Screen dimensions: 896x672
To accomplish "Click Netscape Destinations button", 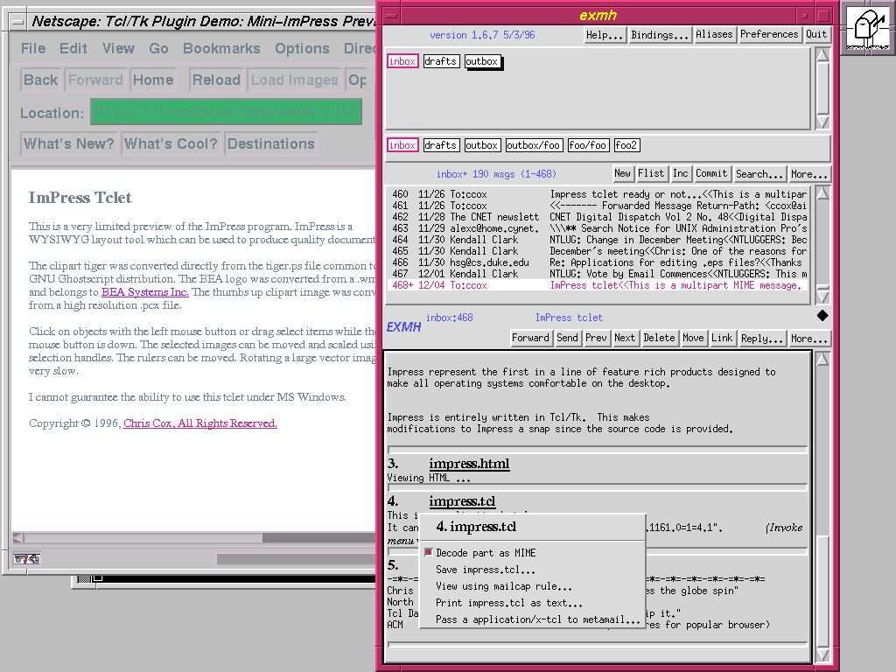I will pos(271,144).
